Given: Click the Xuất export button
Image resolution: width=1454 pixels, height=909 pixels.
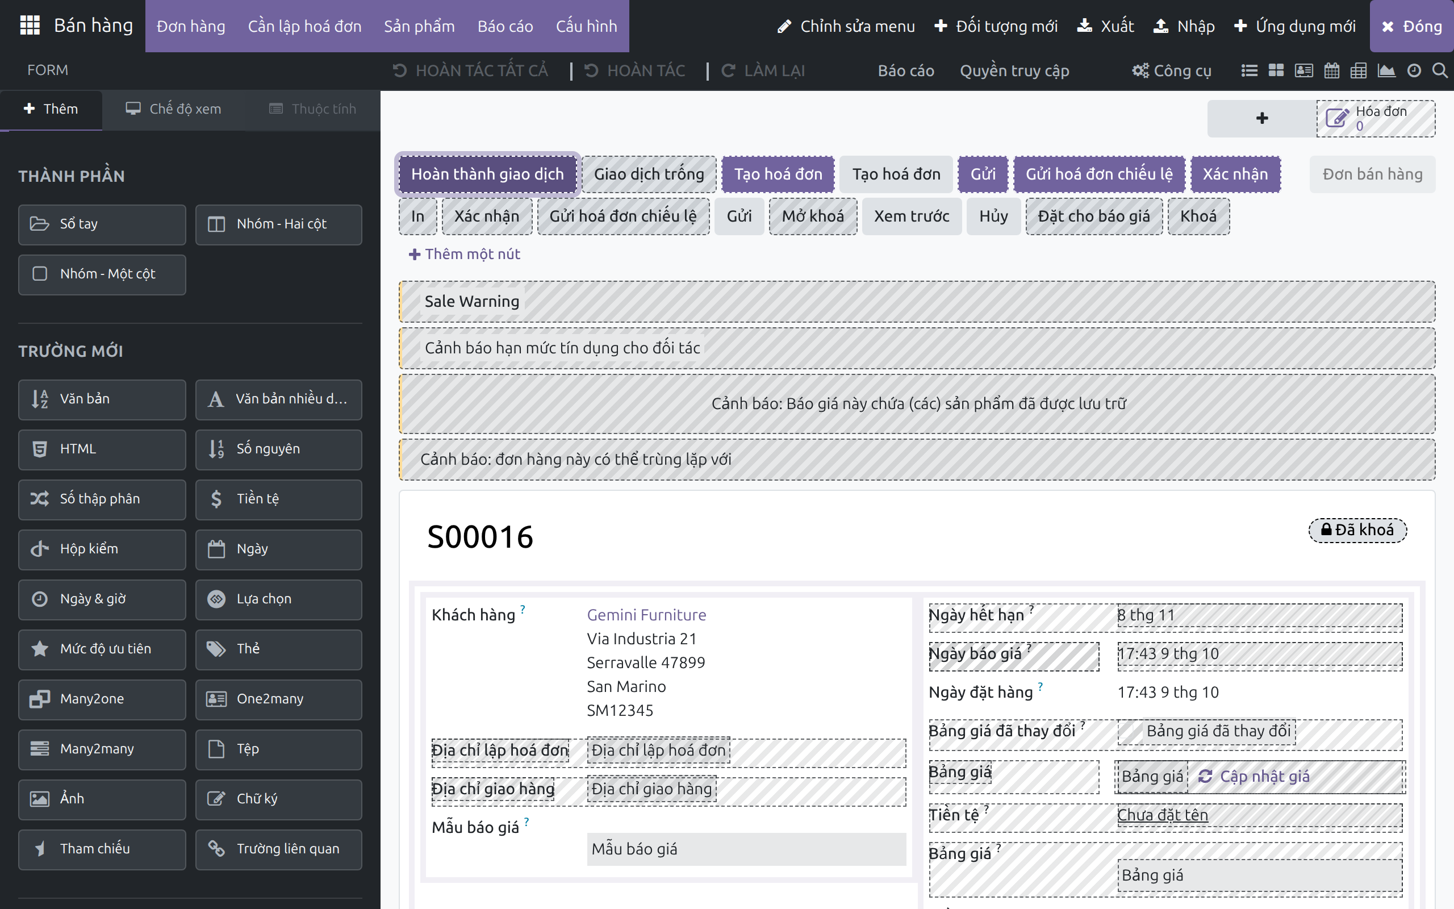Looking at the screenshot, I should point(1105,26).
